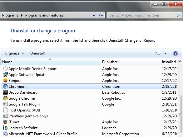Image resolution: width=183 pixels, height=137 pixels.
Task: Click the 6/22/2010 install date
Action: coord(170,134)
